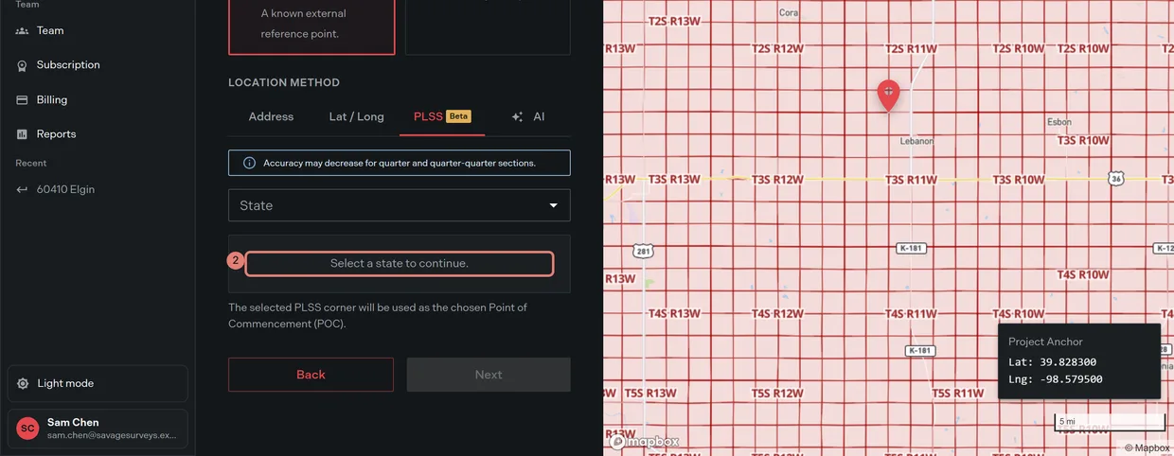Click the T5S R12W township label

tap(778, 393)
